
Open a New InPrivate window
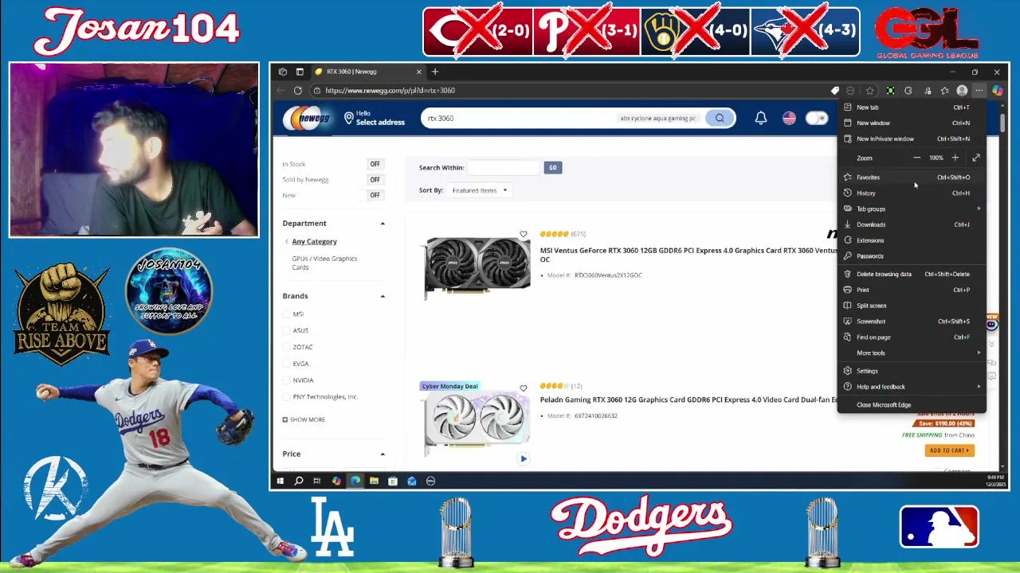[x=912, y=138]
